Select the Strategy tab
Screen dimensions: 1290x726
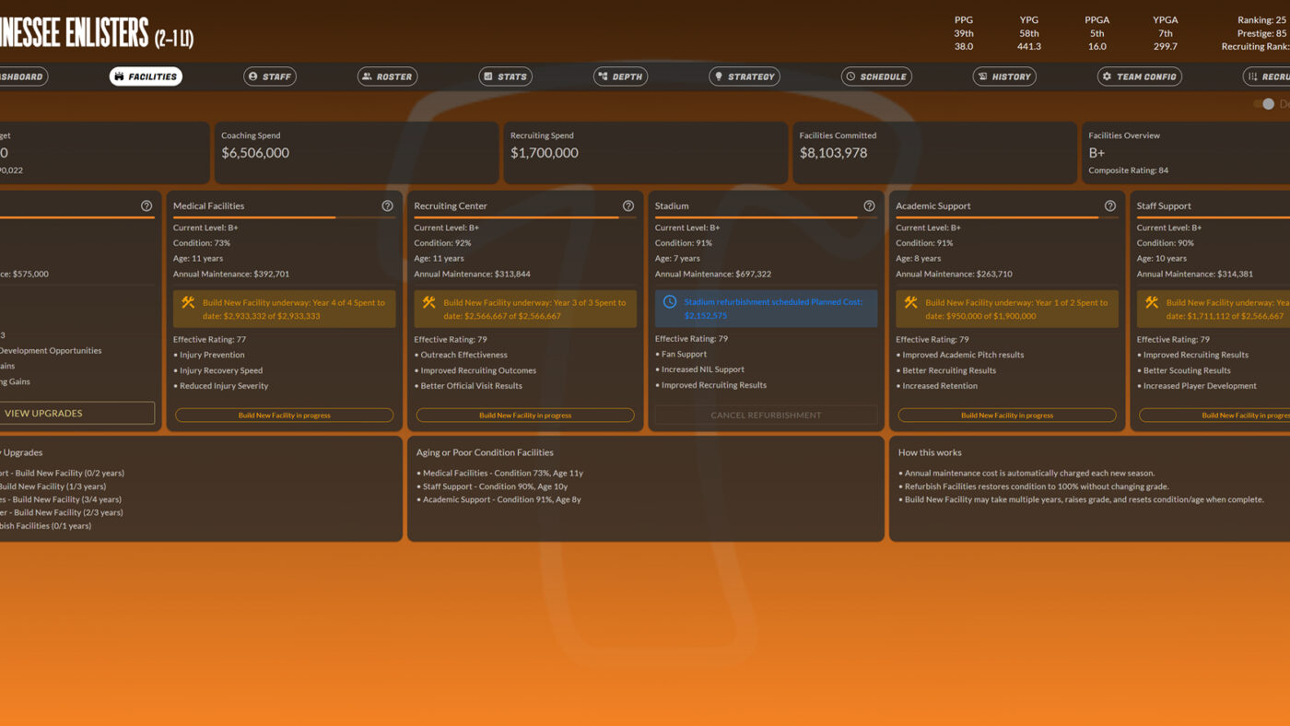745,76
